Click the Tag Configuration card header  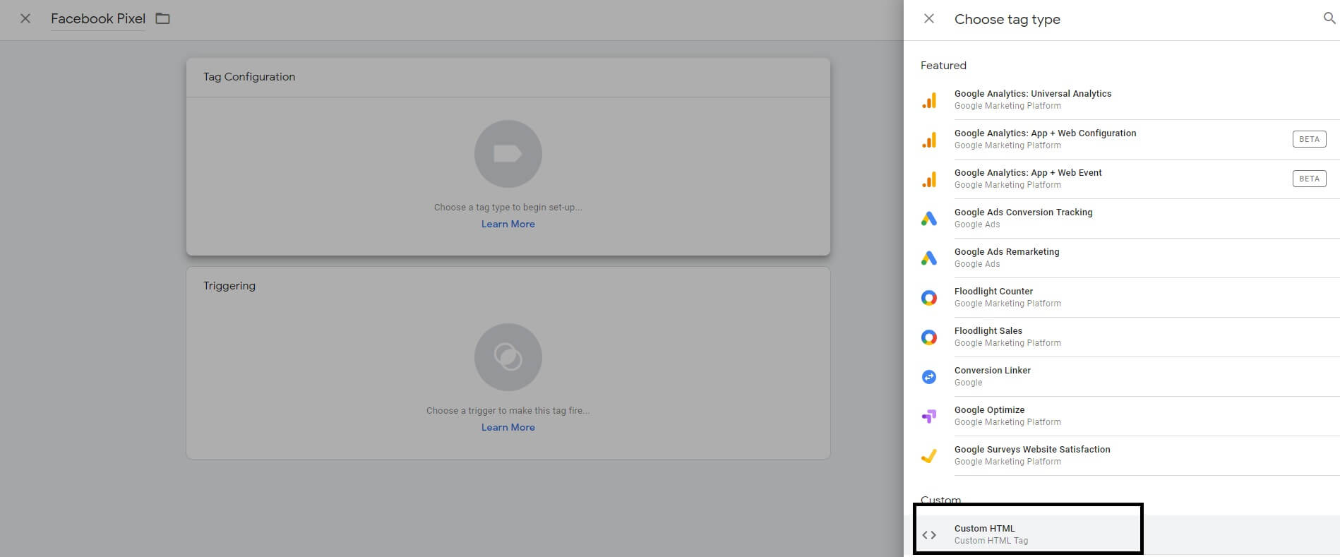508,77
